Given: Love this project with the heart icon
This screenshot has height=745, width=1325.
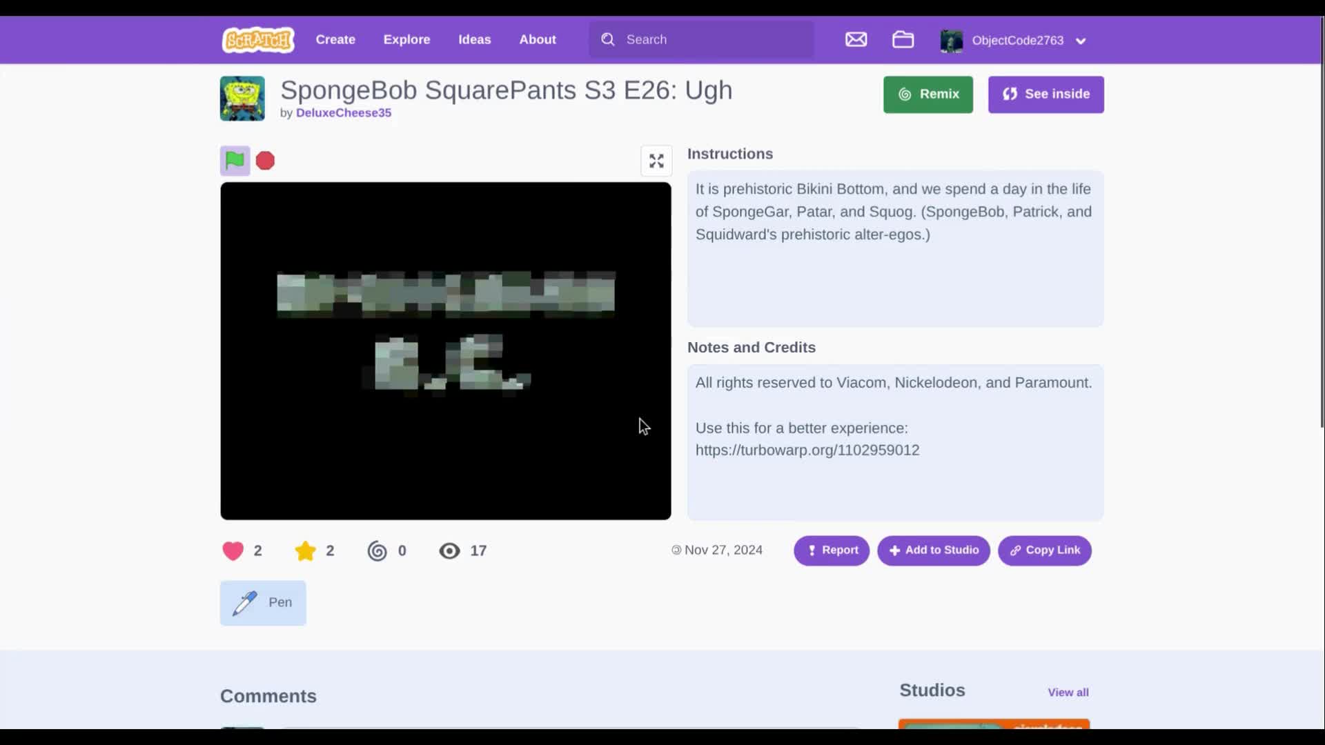Looking at the screenshot, I should pyautogui.click(x=233, y=550).
